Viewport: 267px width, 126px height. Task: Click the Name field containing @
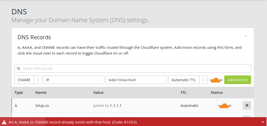74,80
